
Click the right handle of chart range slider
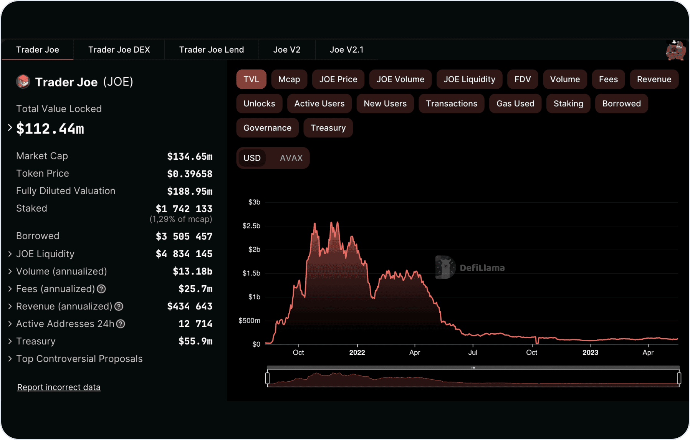(679, 378)
